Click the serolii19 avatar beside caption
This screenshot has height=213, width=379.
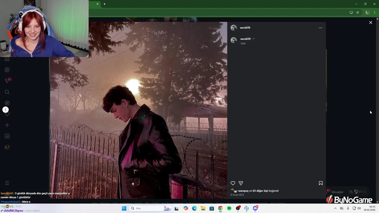click(234, 40)
